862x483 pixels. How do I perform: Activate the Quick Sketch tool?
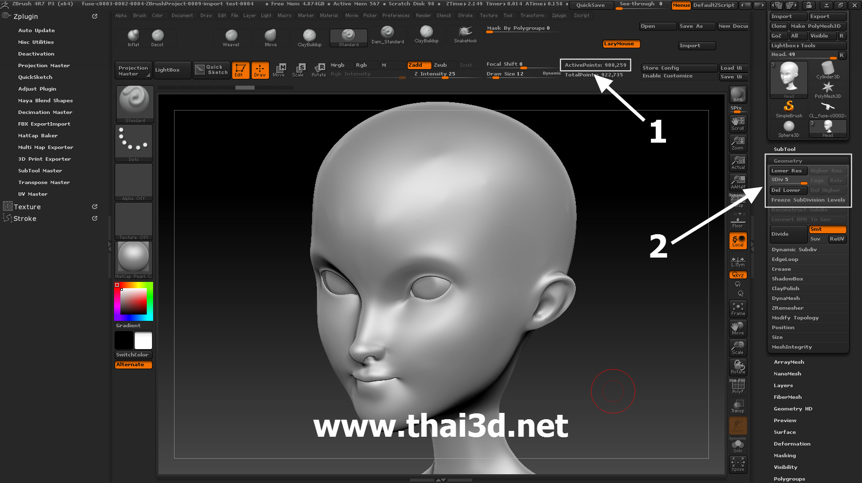[x=211, y=70]
